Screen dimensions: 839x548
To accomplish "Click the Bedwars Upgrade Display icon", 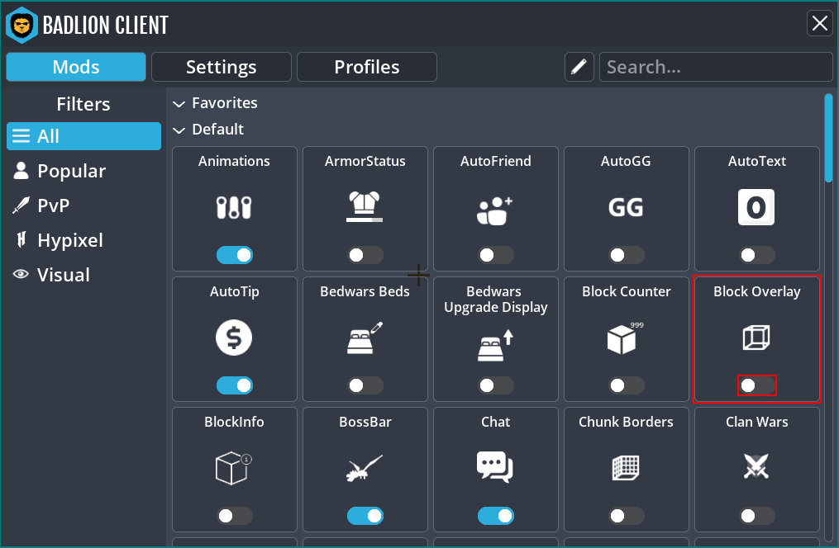I will click(x=495, y=345).
